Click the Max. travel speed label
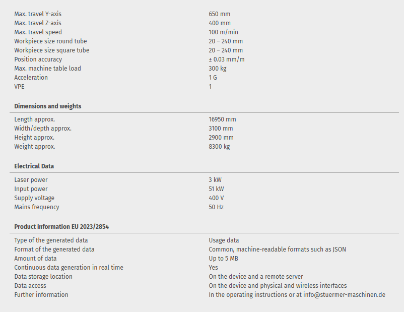This screenshot has width=404, height=312. pyautogui.click(x=38, y=32)
